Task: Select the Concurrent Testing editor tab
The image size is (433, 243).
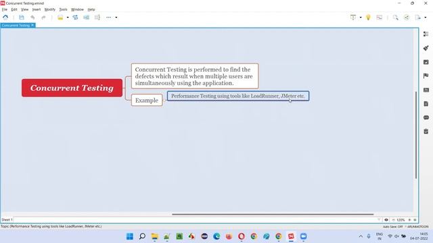Action: [x=16, y=26]
